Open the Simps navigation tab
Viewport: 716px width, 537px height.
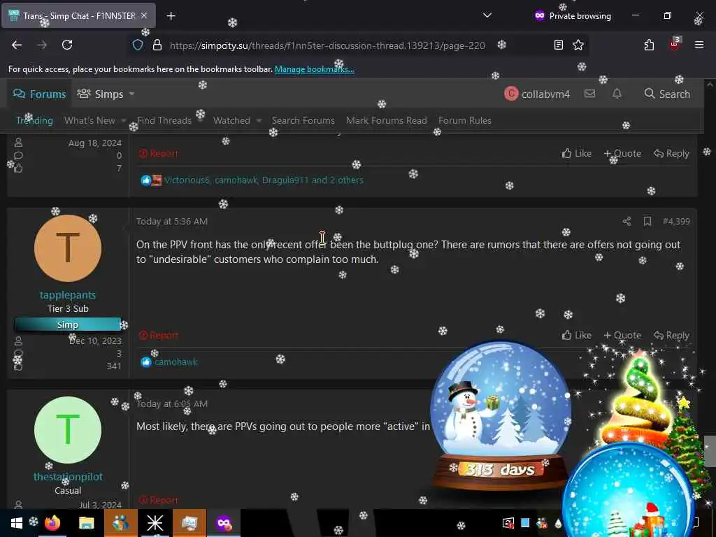(100, 94)
